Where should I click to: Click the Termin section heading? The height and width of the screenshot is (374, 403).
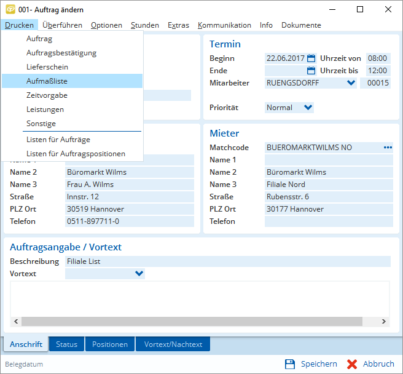pyautogui.click(x=225, y=44)
